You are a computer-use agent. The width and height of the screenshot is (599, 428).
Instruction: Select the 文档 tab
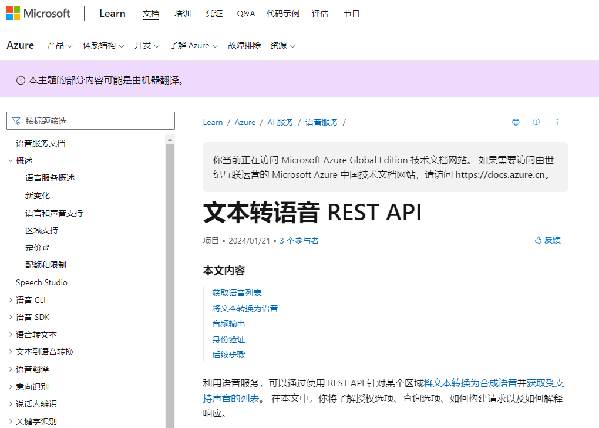[x=151, y=14]
